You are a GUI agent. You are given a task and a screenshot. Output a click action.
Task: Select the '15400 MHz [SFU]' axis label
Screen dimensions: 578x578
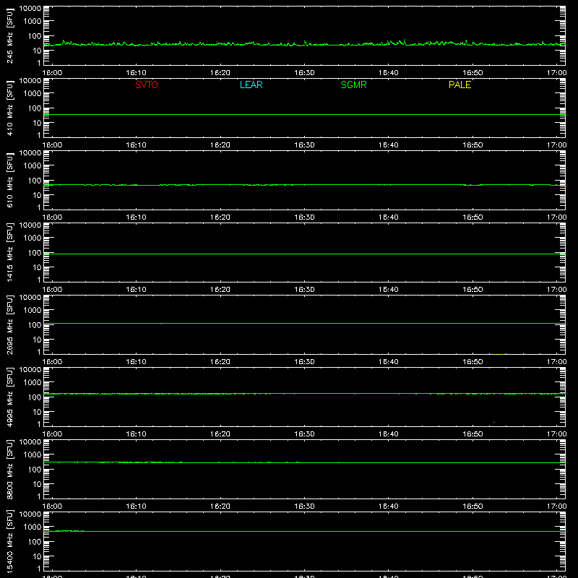pos(9,541)
